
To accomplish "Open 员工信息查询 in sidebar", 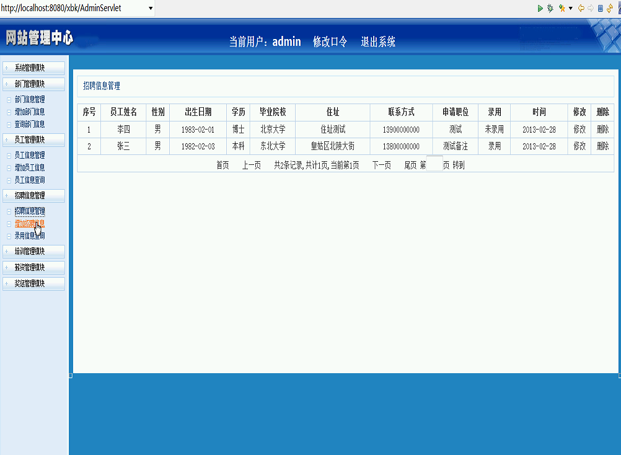I will [x=30, y=180].
